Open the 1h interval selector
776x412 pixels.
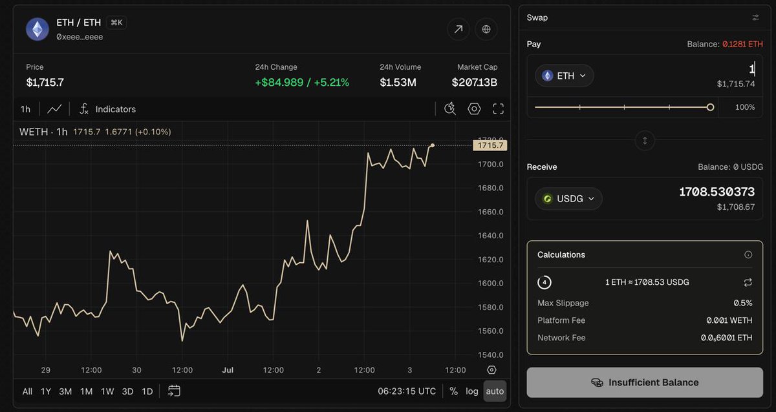click(x=25, y=109)
